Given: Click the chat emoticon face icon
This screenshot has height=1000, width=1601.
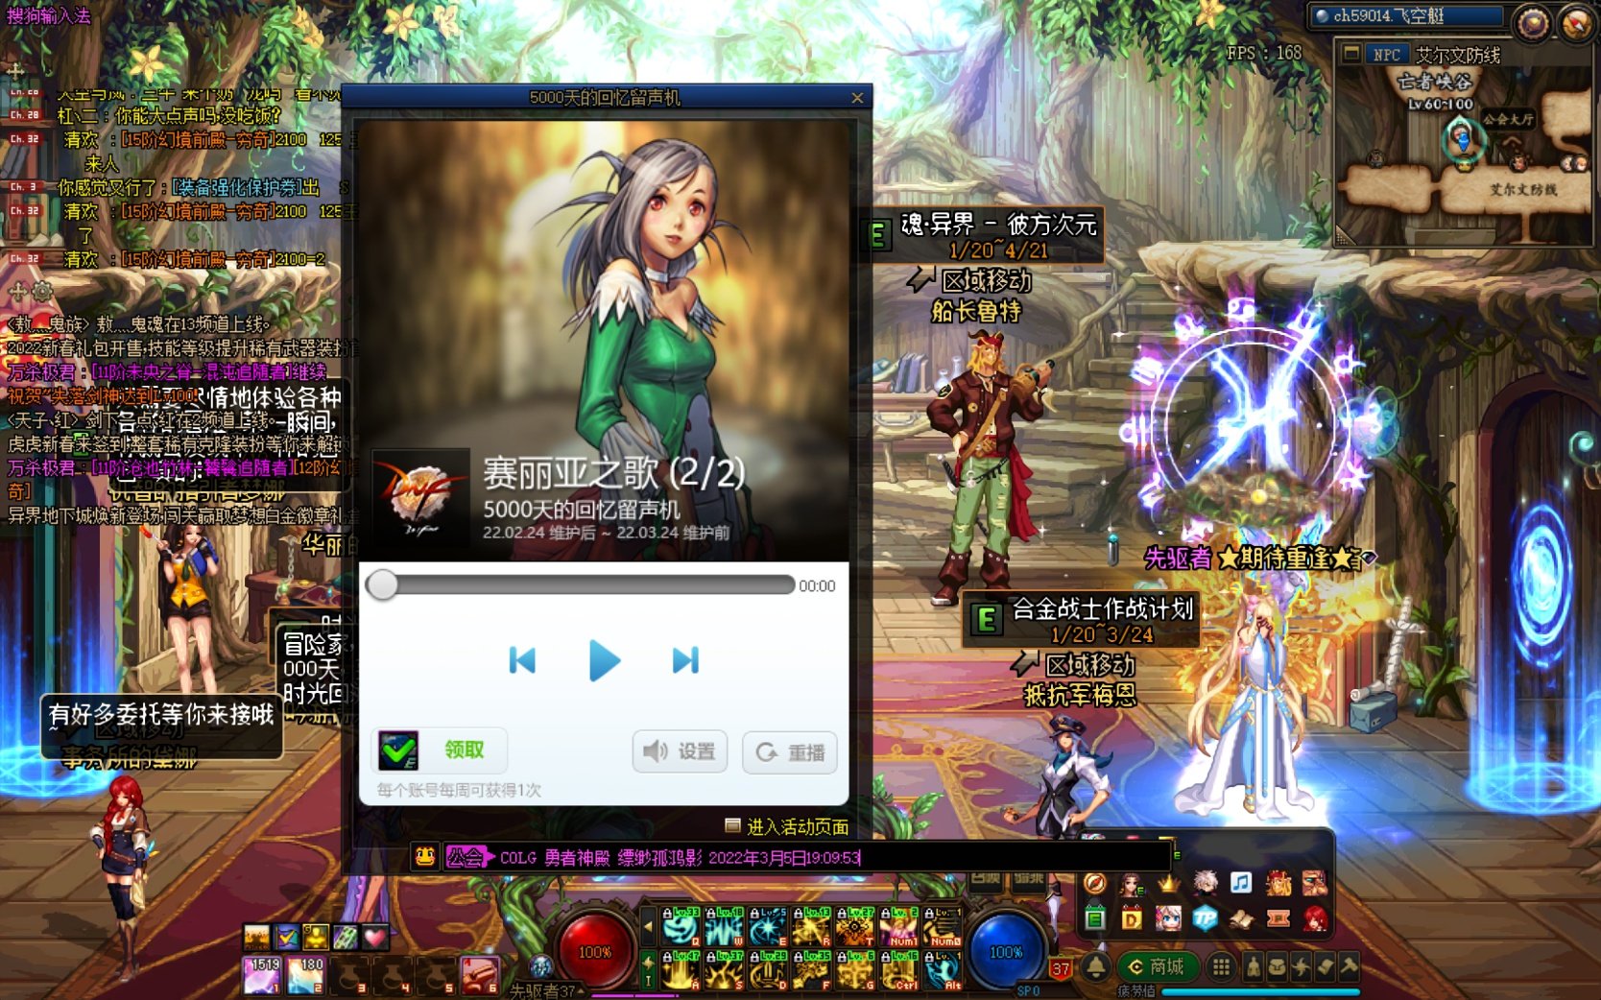Looking at the screenshot, I should coord(425,856).
